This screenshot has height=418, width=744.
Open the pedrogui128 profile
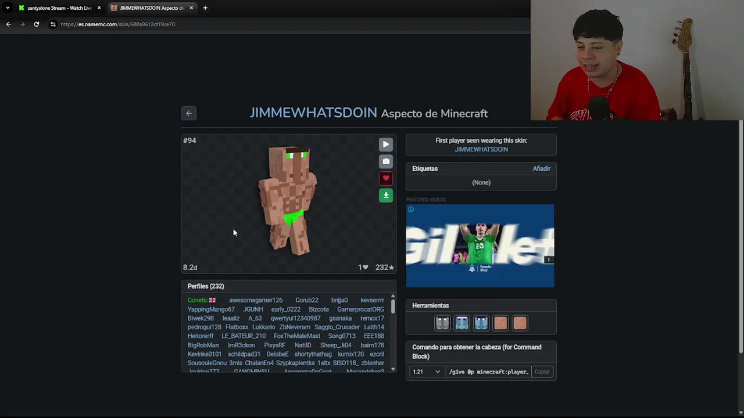(204, 327)
